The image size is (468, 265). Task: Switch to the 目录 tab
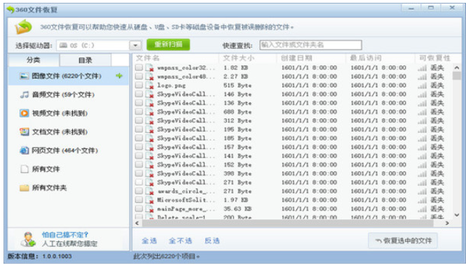coord(85,60)
